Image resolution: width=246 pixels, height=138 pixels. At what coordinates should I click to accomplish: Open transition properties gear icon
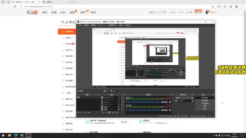(x=192, y=98)
